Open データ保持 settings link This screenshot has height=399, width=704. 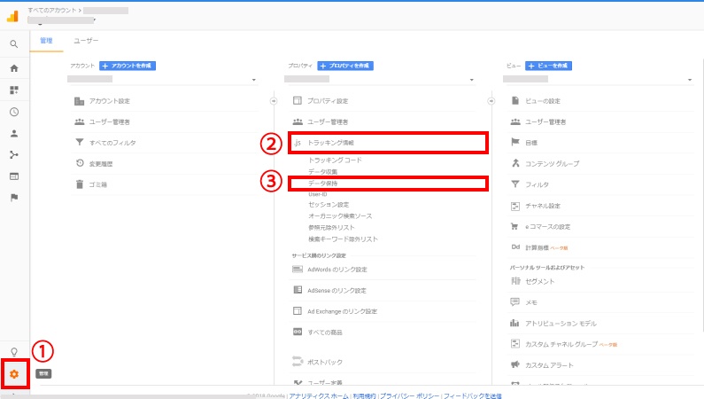tap(323, 183)
